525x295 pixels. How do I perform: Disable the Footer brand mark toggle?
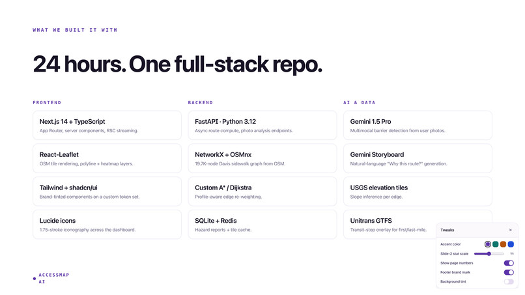pyautogui.click(x=509, y=272)
